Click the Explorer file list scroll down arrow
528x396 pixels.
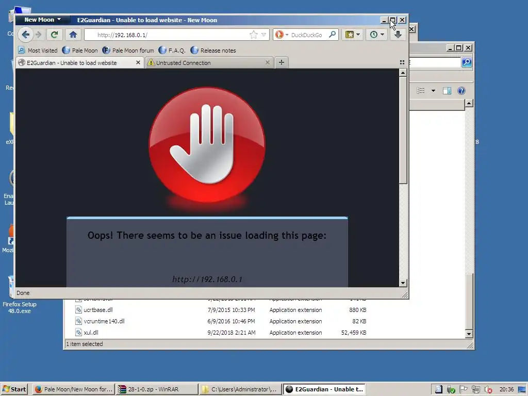click(469, 334)
